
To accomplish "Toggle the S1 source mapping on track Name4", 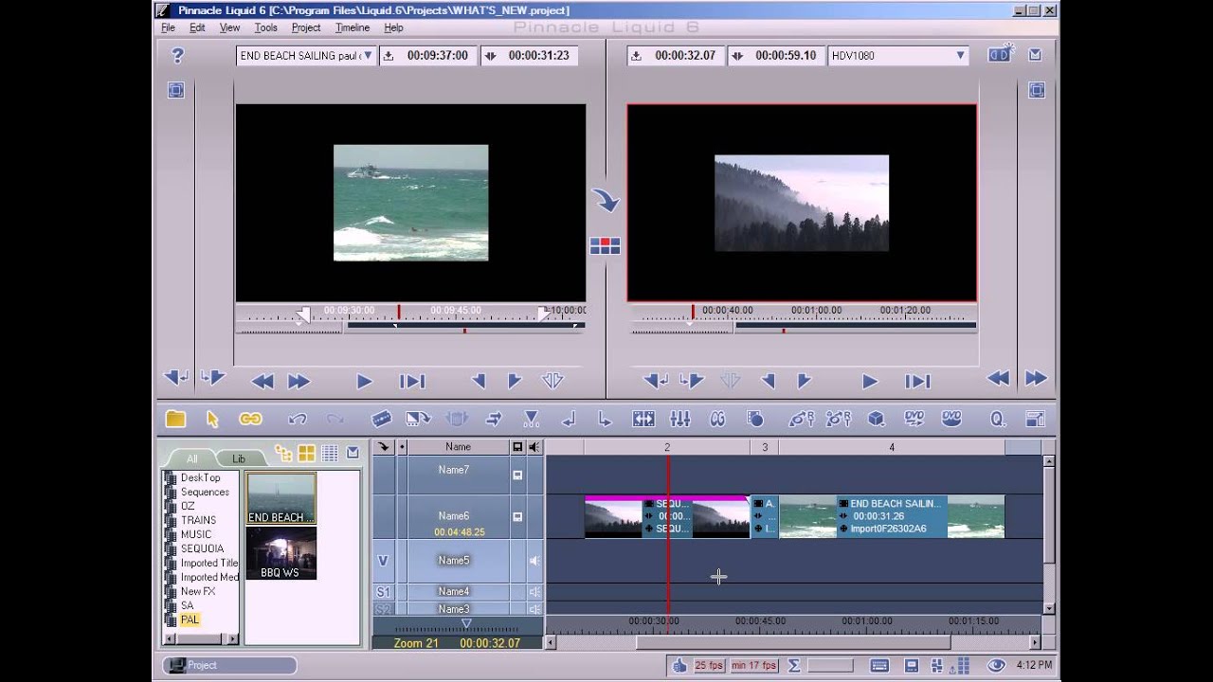I will 383,592.
